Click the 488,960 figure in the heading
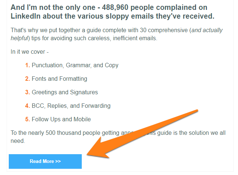238x175 pixels. click(x=115, y=7)
